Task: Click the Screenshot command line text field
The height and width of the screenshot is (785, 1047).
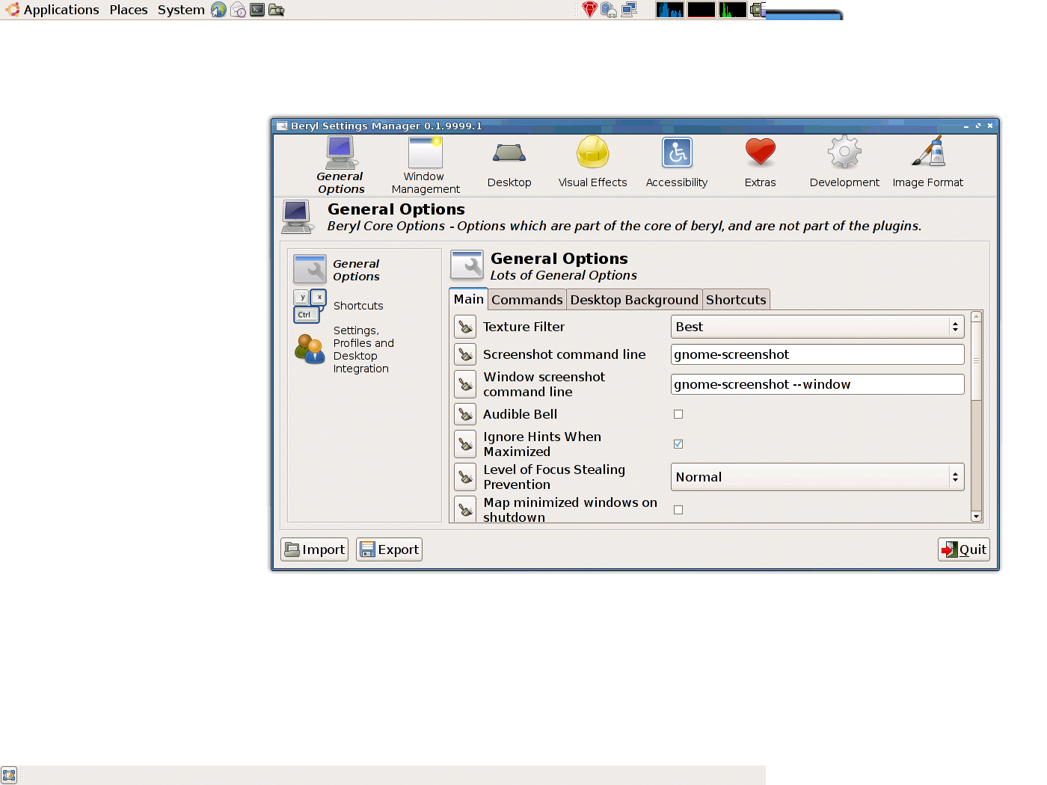Action: (x=817, y=354)
